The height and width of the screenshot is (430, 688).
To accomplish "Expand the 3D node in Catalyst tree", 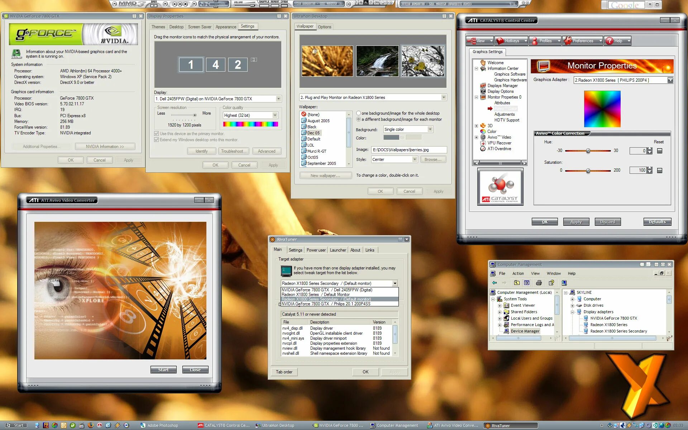I will tap(476, 126).
